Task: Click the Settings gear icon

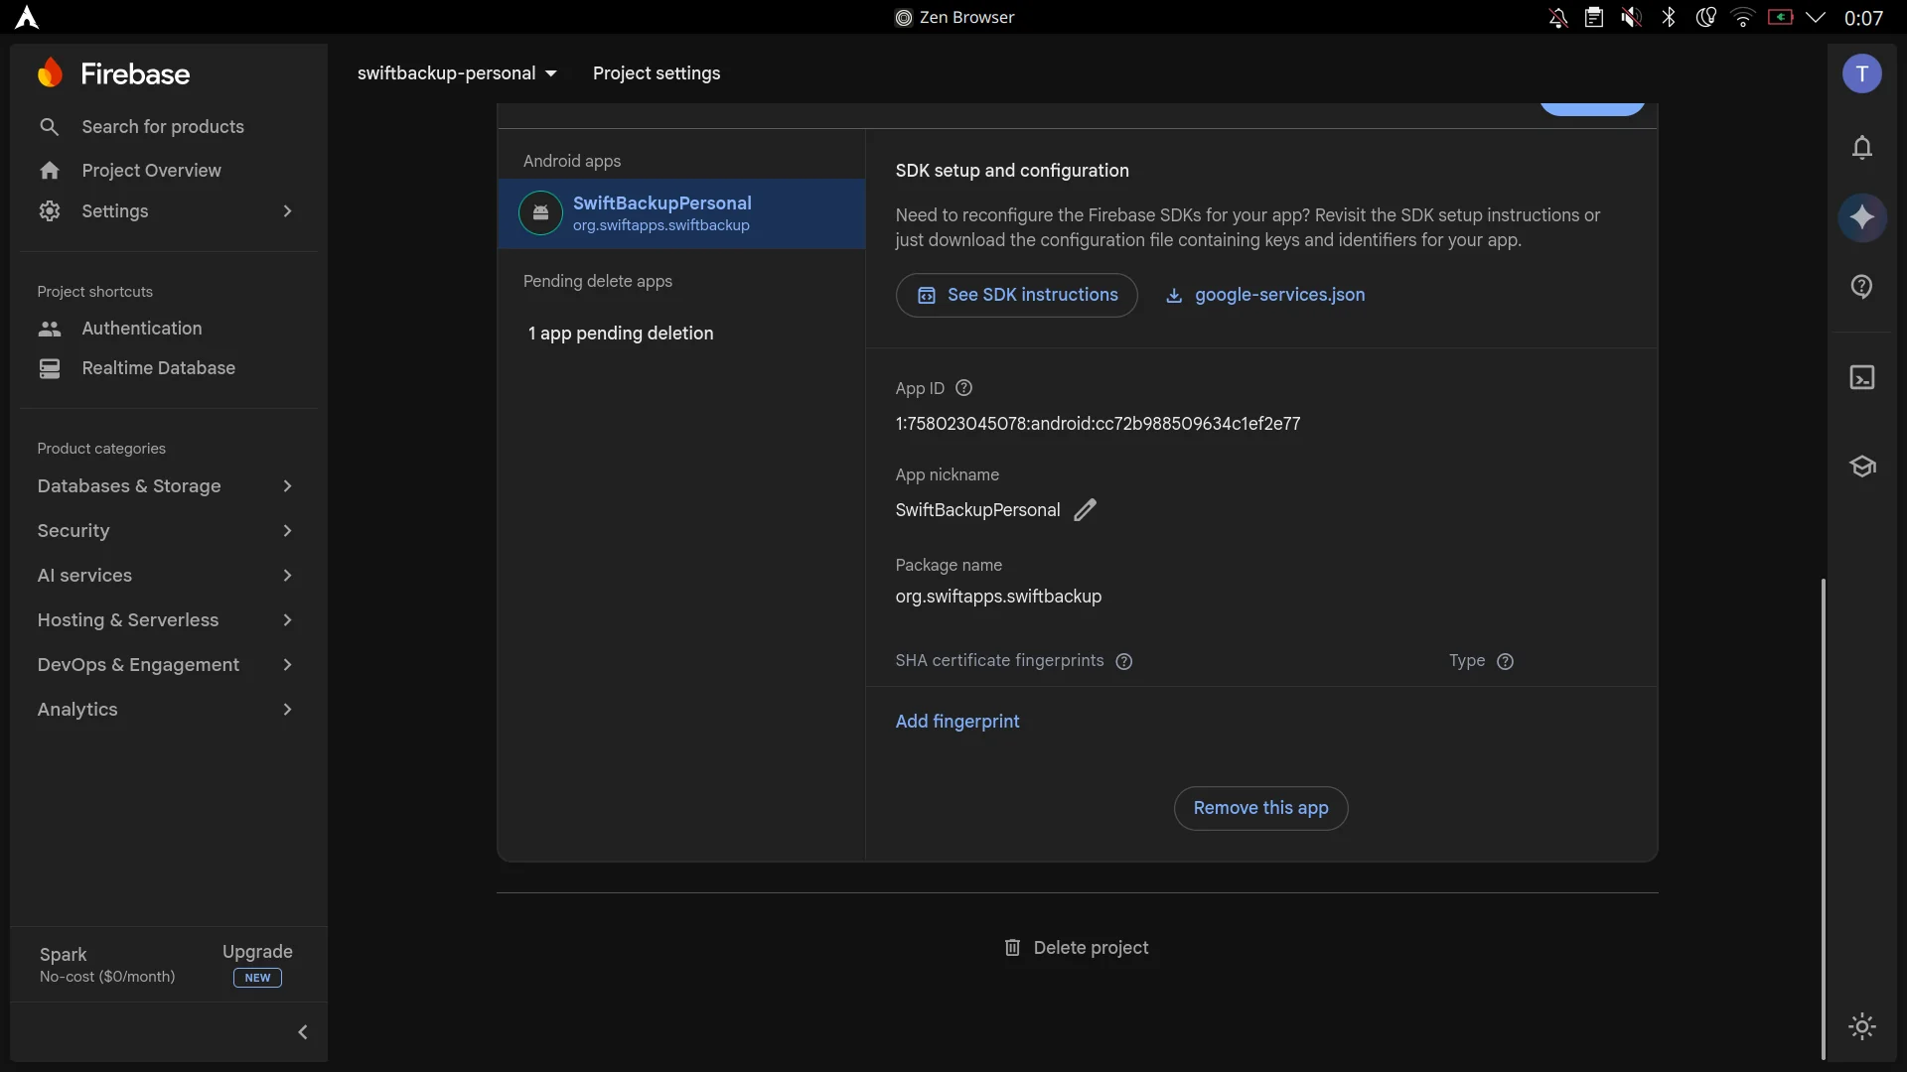Action: click(50, 211)
